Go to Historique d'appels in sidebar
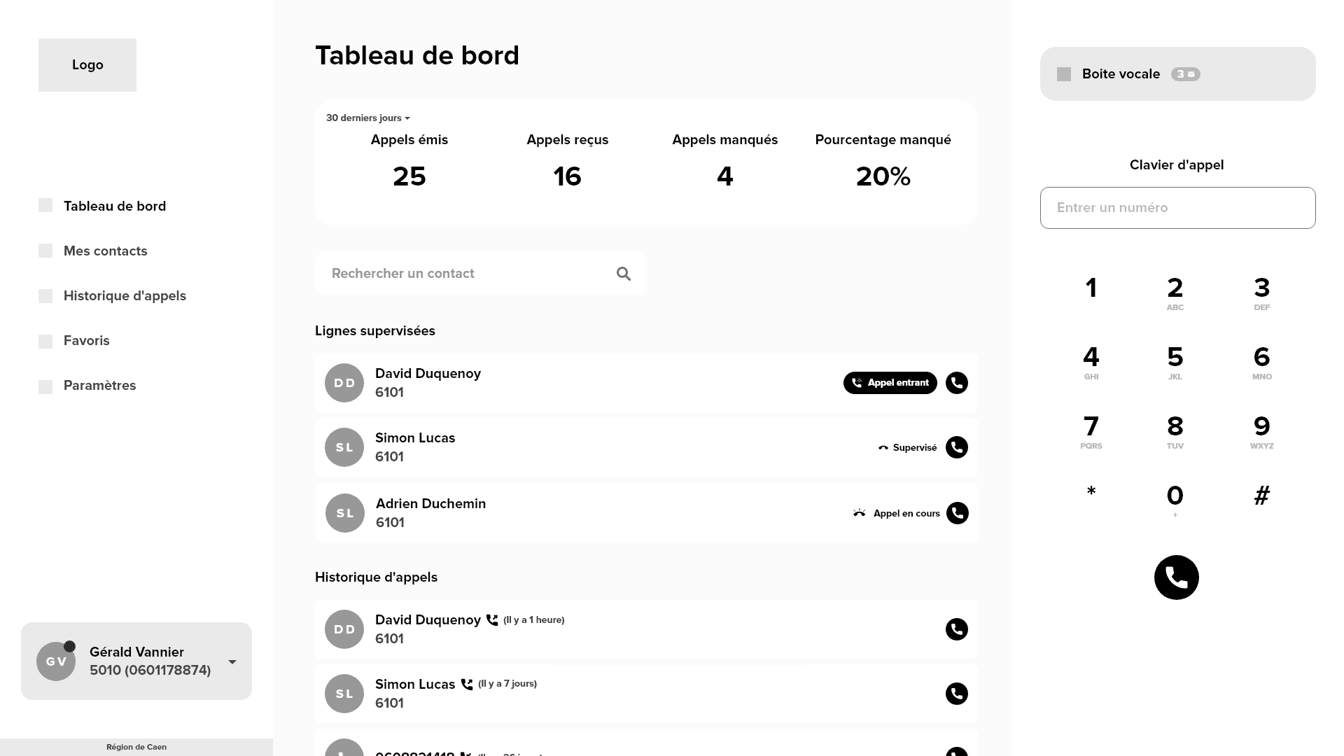 125,296
